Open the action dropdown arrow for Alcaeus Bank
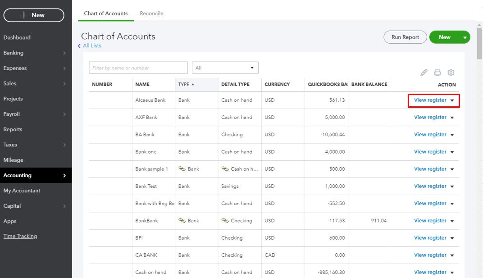Screen dimensions: 483x278 tap(452, 100)
